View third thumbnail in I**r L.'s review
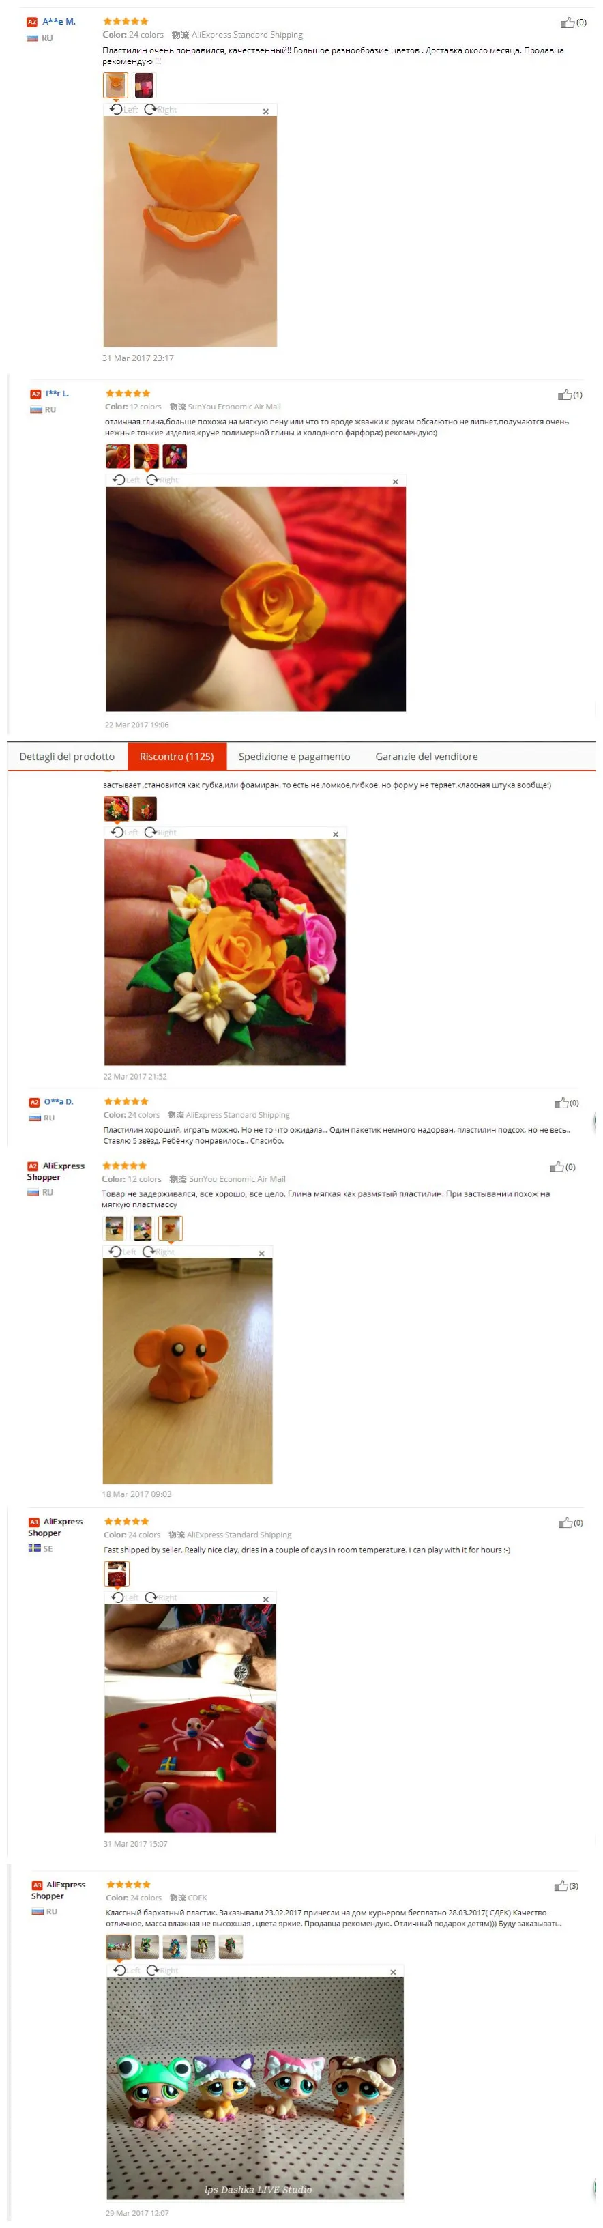 tap(175, 456)
